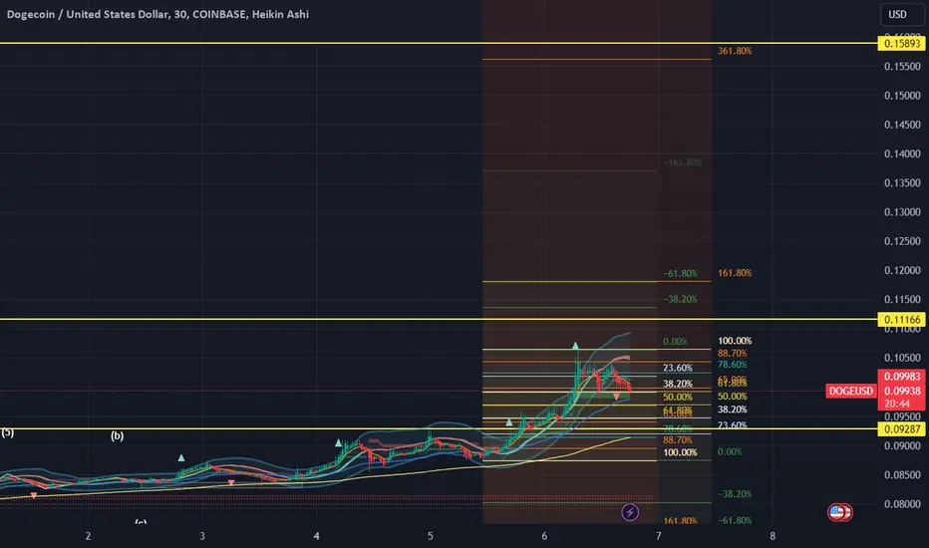Click the 0.13000 price scale value
This screenshot has height=548, width=929.
point(902,212)
